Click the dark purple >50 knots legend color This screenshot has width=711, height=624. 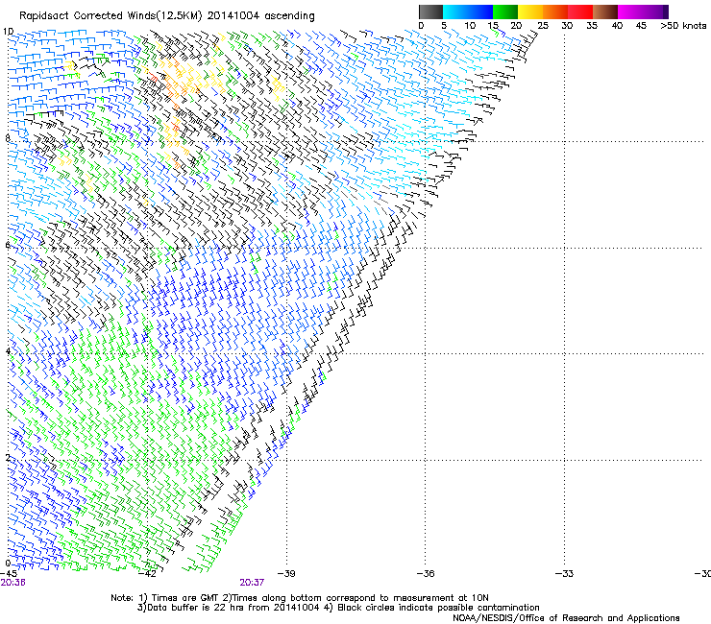click(x=666, y=12)
